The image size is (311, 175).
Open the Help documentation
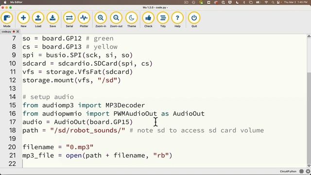point(177,19)
